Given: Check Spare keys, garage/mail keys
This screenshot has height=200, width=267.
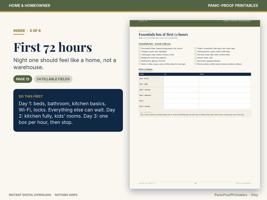Looking at the screenshot, I should pyautogui.click(x=195, y=61).
